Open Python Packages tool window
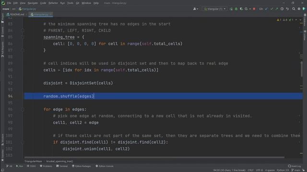This screenshot has height=172, width=307. pyautogui.click(x=82, y=166)
